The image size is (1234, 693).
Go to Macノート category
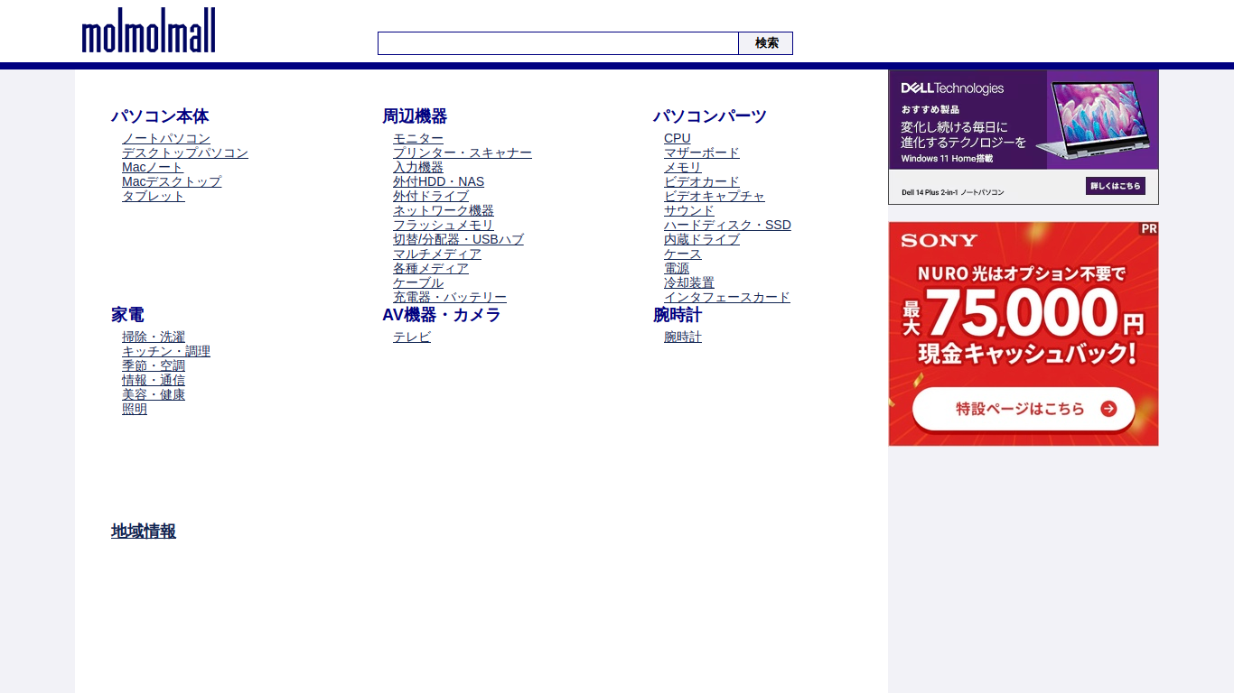[153, 167]
